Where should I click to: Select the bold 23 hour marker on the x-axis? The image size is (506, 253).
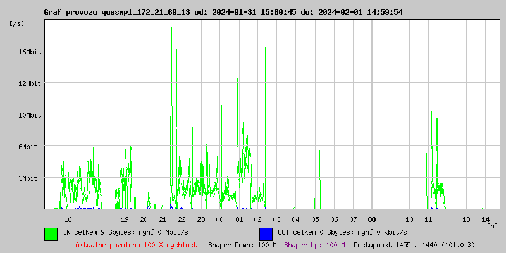click(201, 219)
